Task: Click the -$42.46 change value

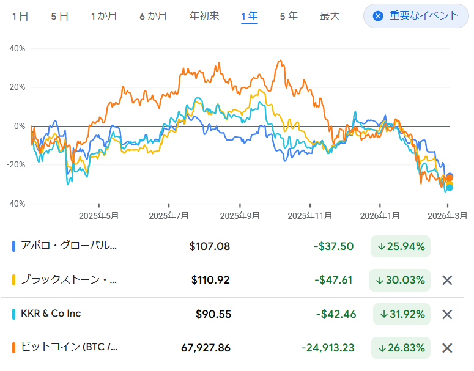Action: pos(336,314)
